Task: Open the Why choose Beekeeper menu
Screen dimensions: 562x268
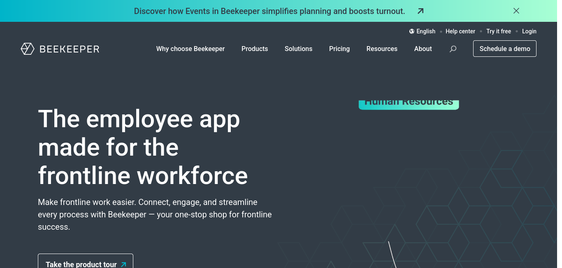Action: pyautogui.click(x=190, y=49)
